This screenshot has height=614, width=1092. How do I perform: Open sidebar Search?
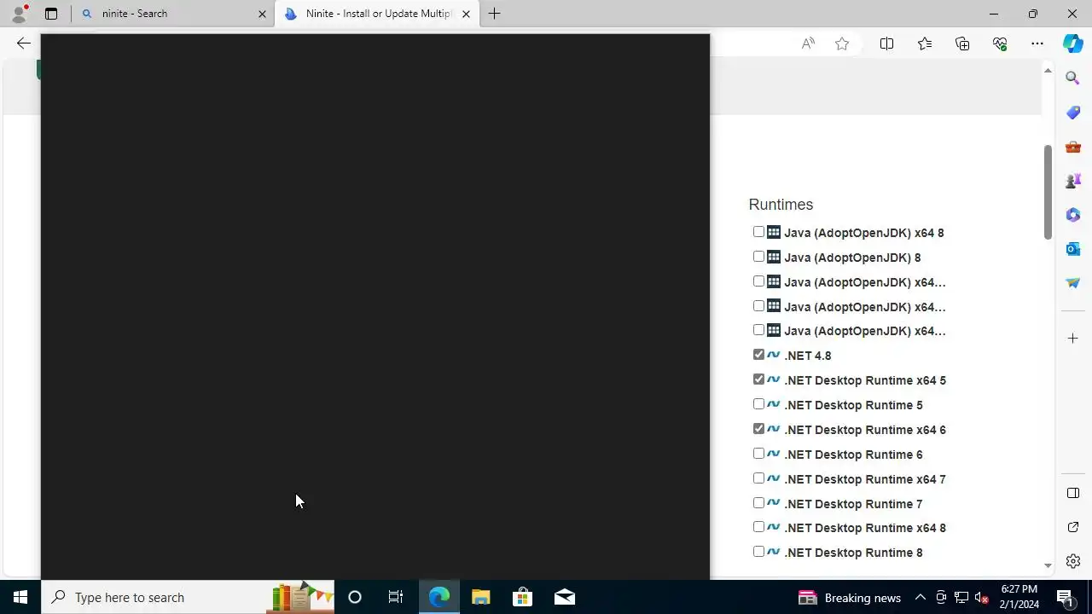1073,78
